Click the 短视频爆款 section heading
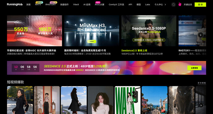Viewport: 213px width, 114px height. (x=15, y=82)
